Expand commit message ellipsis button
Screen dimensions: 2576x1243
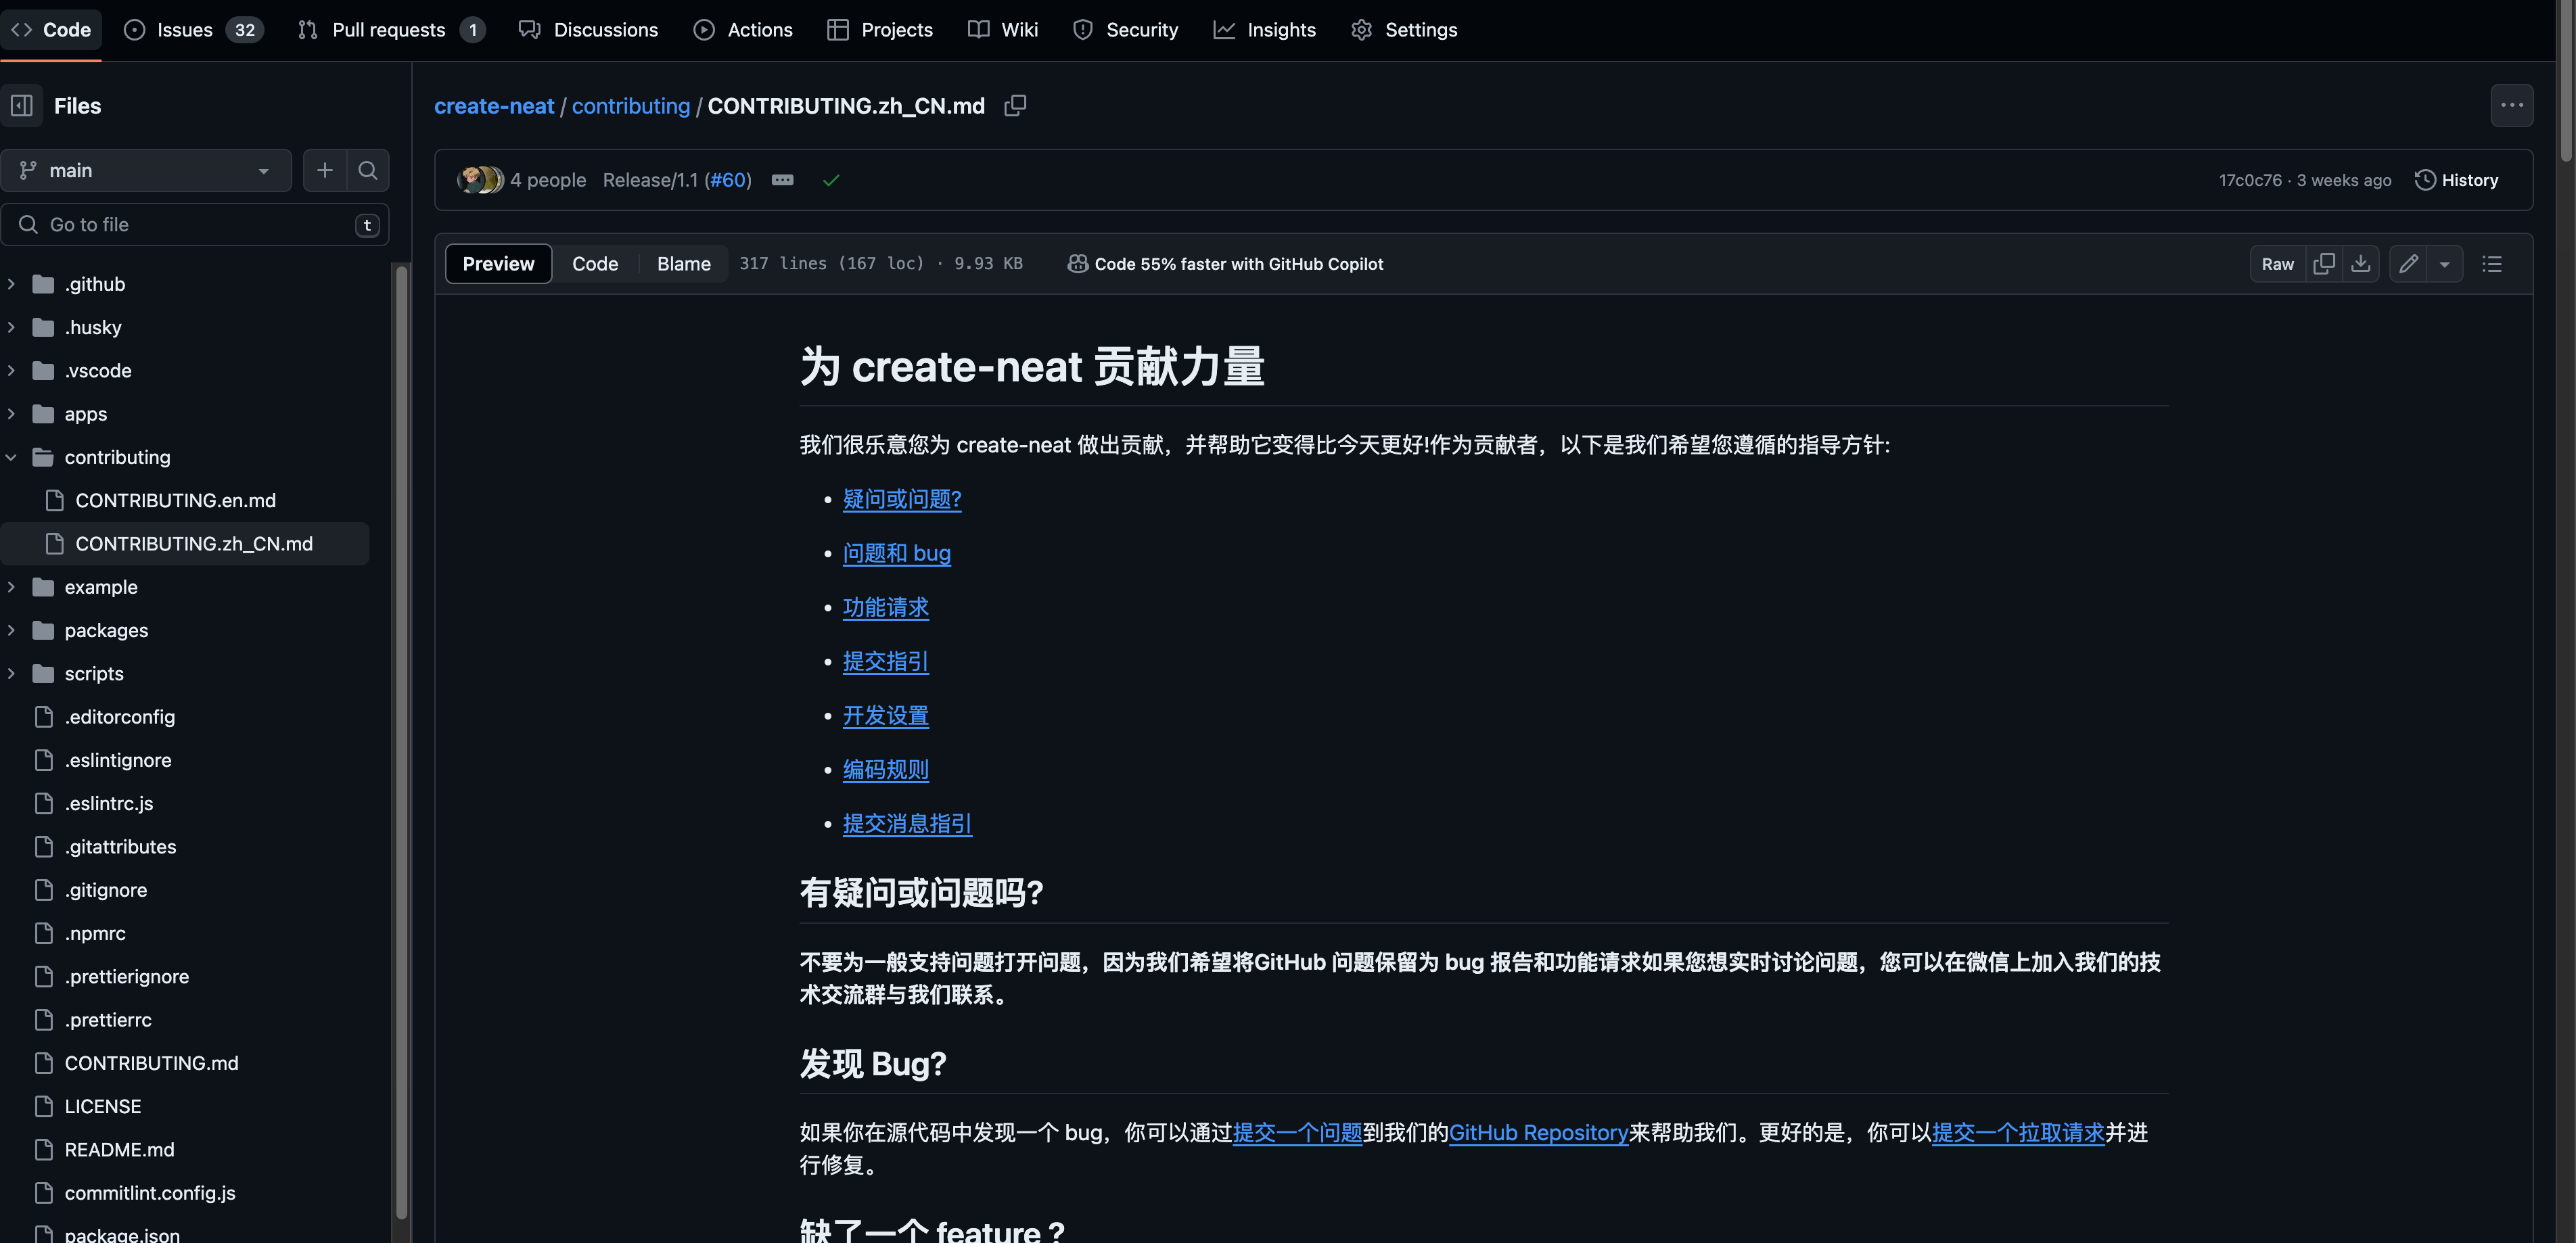click(782, 180)
